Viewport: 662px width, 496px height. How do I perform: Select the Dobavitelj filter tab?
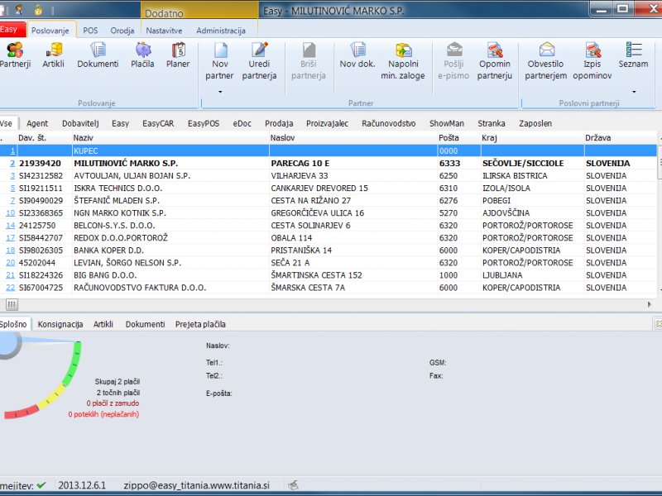pos(80,123)
